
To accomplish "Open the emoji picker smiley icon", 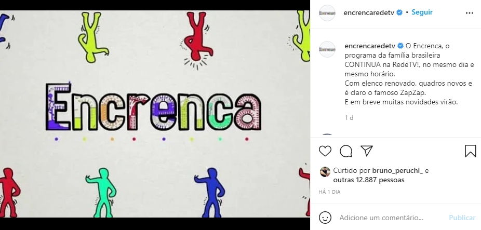I will 325,218.
